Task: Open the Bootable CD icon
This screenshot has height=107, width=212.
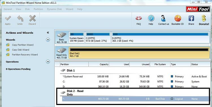Action: 178,18
